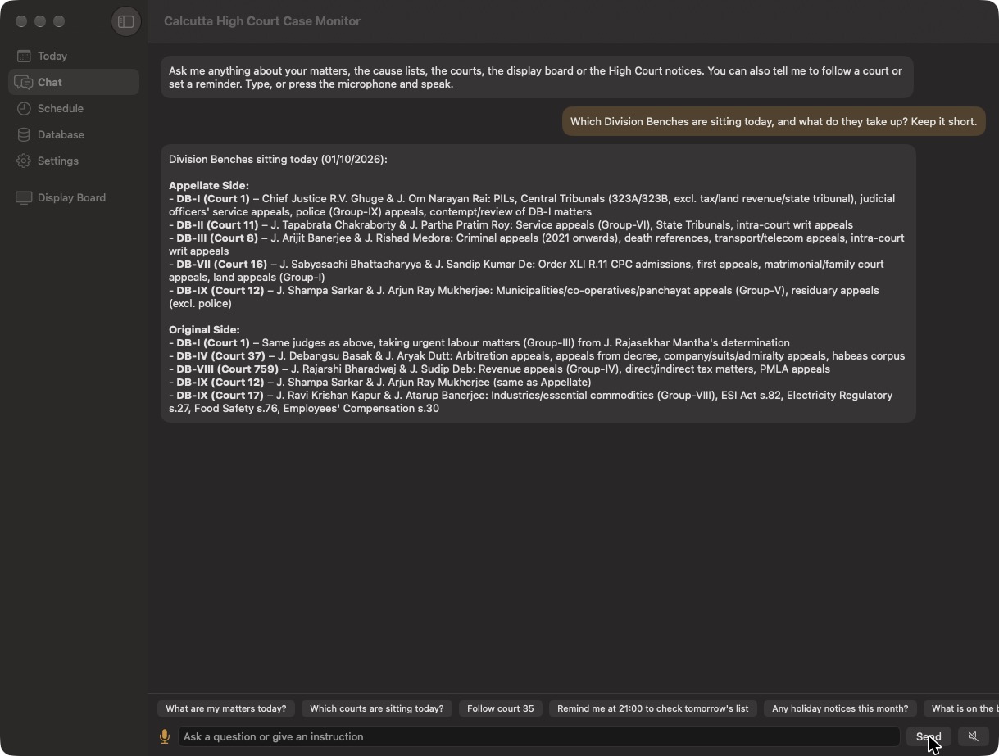Open the Today view in the sidebar
Screen dimensions: 999x756
pyautogui.click(x=74, y=56)
